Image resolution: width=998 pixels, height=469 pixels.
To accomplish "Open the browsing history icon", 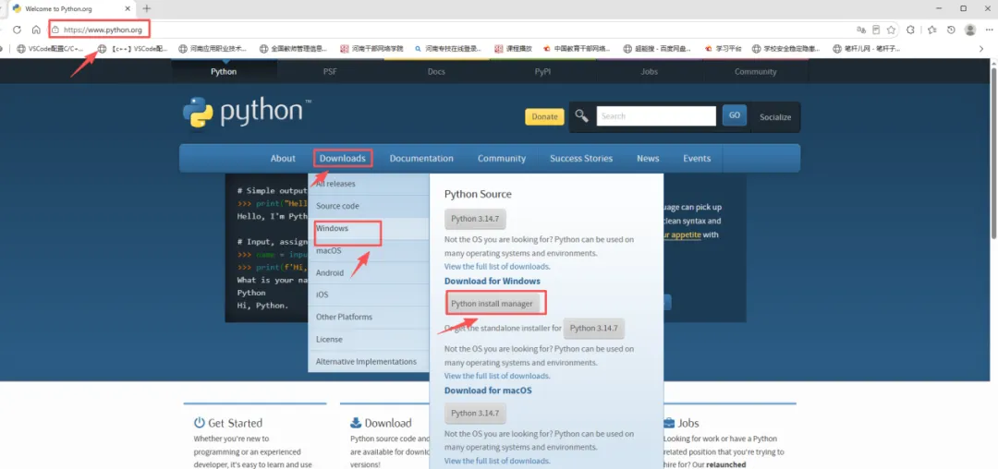I will click(951, 30).
